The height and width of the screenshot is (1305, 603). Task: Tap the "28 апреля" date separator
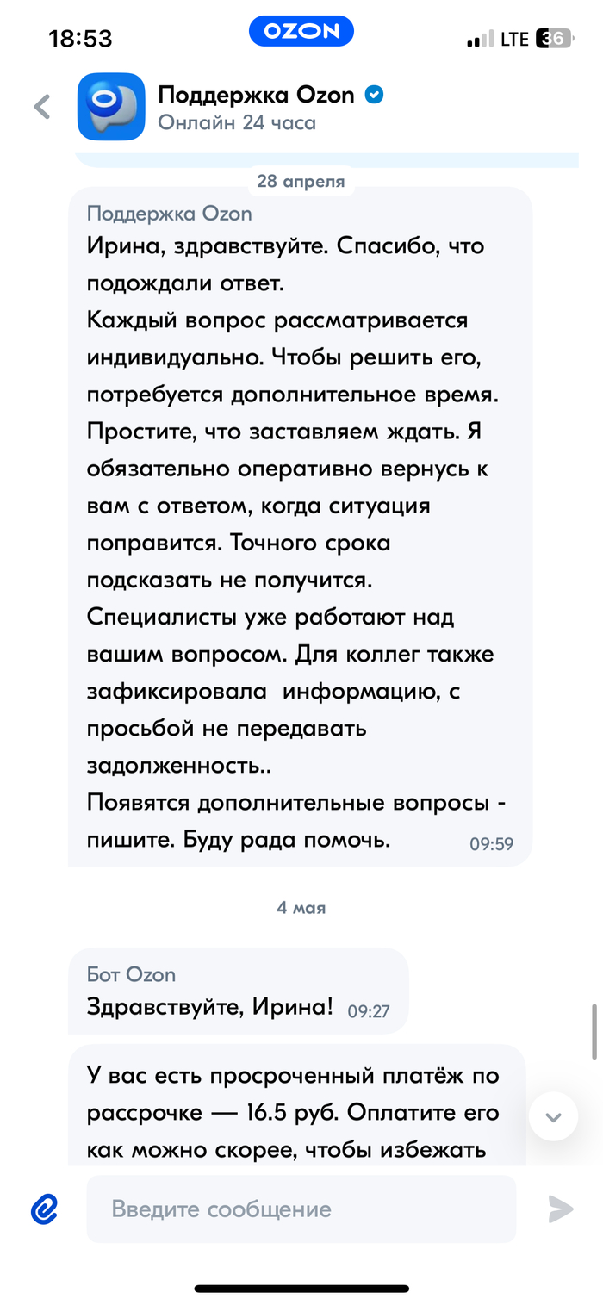tap(301, 182)
